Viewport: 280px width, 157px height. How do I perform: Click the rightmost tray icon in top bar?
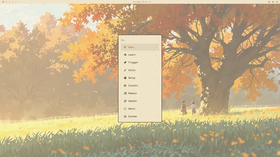277,2
